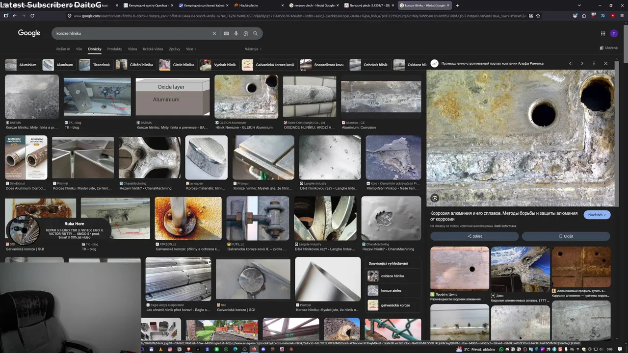This screenshot has height=353, width=628.
Task: Expand the Více search filter dropdown
Action: tap(190, 49)
